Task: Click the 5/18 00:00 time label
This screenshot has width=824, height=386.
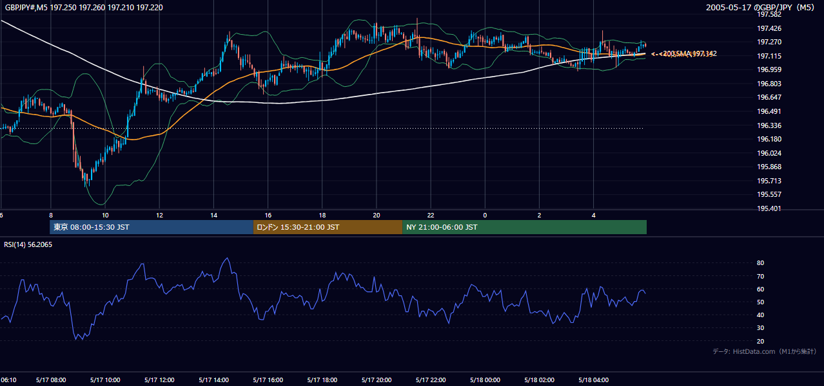Action: point(485,380)
